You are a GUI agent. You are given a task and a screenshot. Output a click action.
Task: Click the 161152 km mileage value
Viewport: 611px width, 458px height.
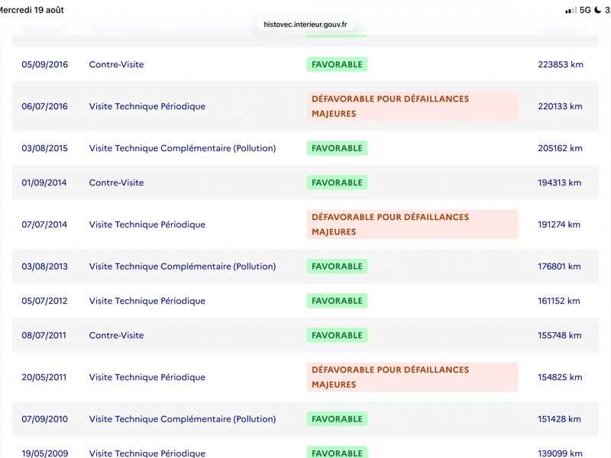(559, 301)
